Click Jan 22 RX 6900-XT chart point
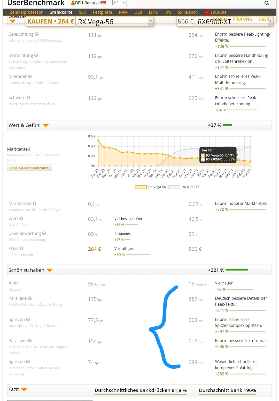Image resolution: width=279 pixels, height=401 pixels. [239, 150]
